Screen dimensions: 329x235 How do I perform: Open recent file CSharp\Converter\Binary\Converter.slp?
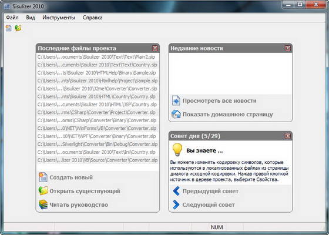(x=98, y=120)
